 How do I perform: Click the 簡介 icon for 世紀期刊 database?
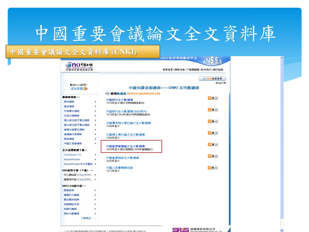click(x=213, y=110)
